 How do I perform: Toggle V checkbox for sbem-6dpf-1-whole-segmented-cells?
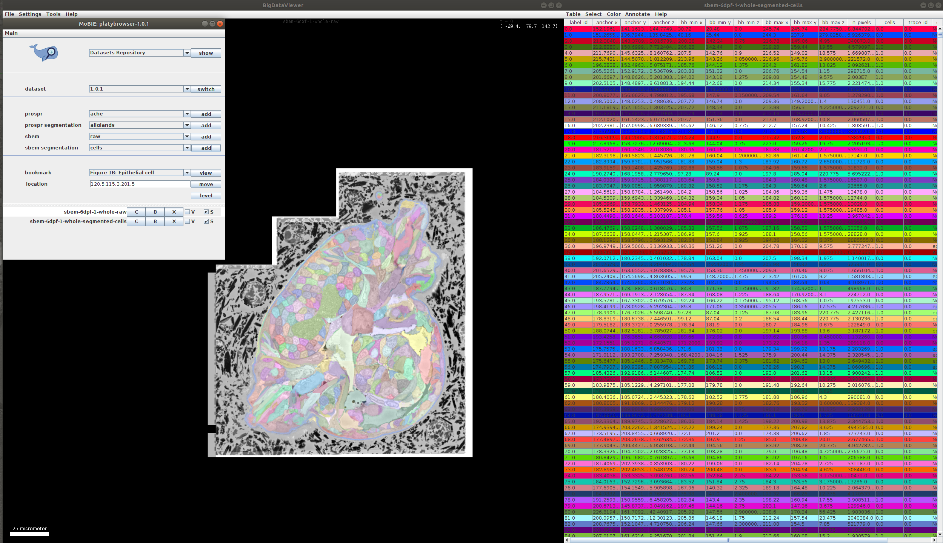click(x=187, y=222)
